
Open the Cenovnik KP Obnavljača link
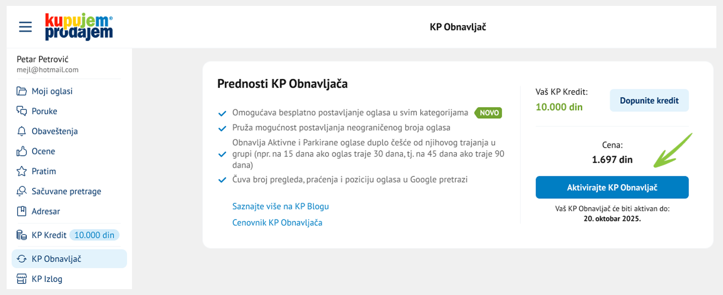pos(277,223)
